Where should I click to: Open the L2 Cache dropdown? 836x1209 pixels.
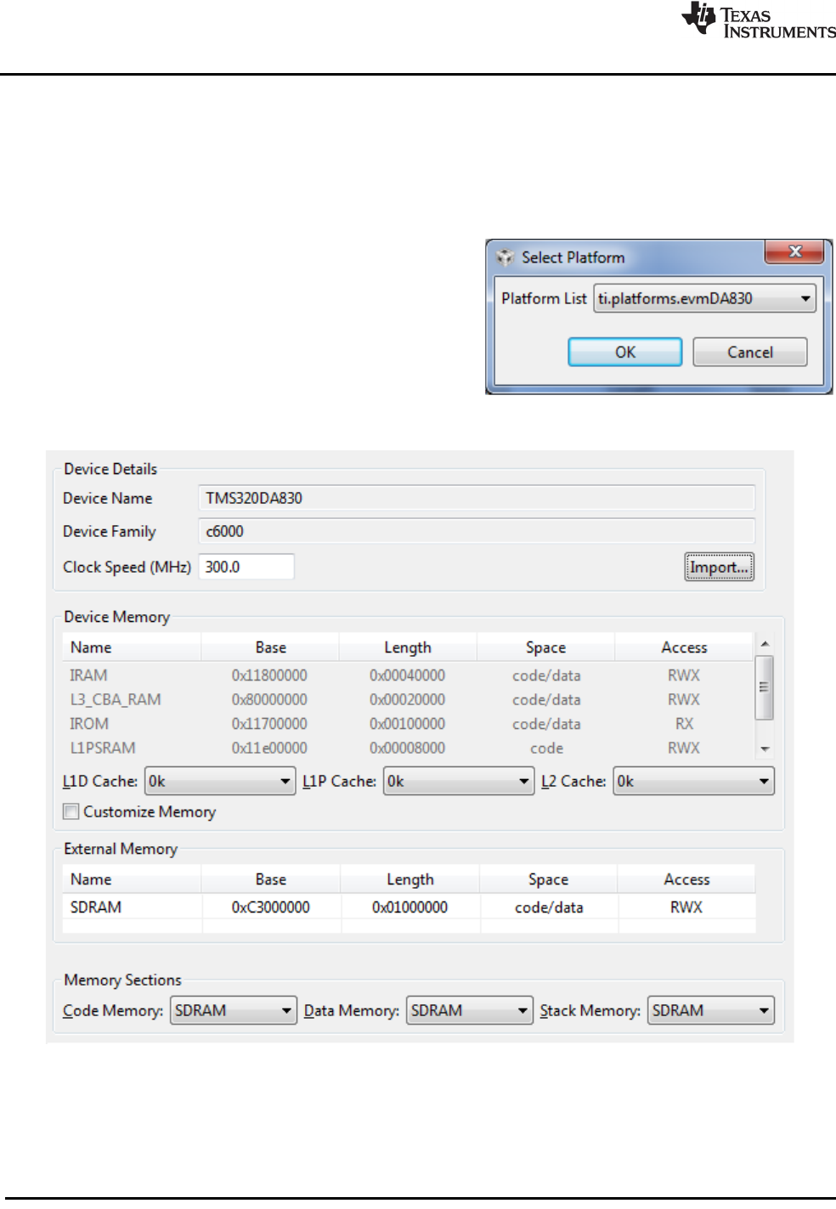coord(693,781)
